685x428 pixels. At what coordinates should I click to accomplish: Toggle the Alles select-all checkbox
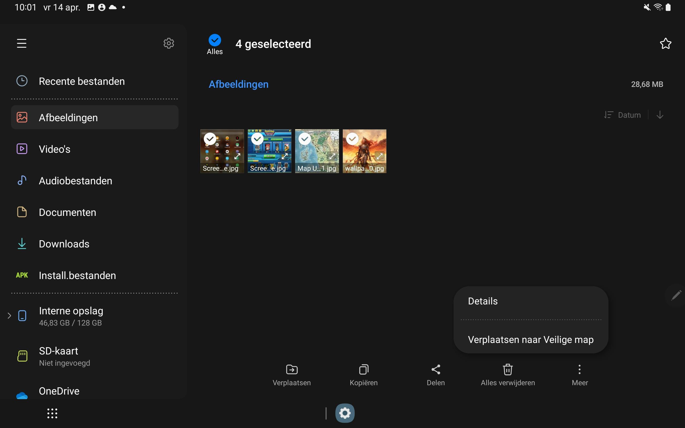(x=215, y=40)
